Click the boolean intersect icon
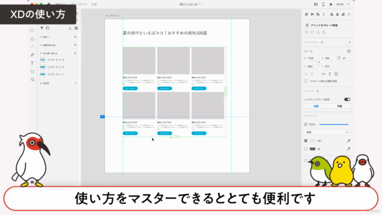This screenshot has height=215, width=382. pyautogui.click(x=318, y=32)
